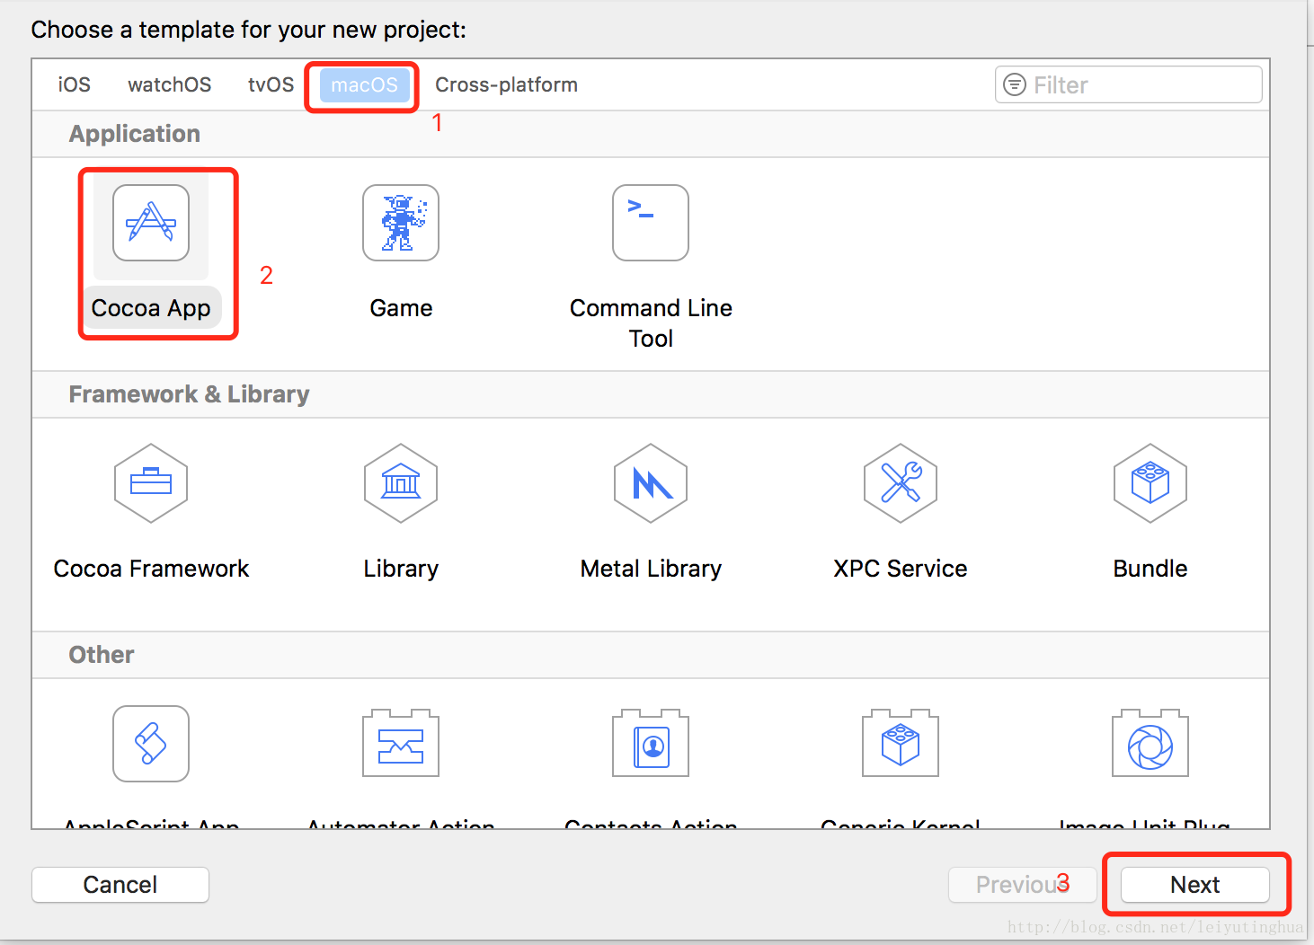Click the Cocoa App label
Viewport: 1314px width, 945px height.
[x=151, y=308]
